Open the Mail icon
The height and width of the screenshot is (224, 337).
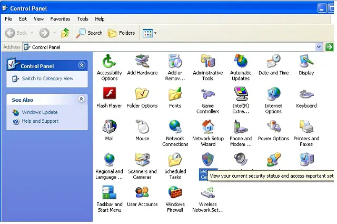(x=110, y=130)
